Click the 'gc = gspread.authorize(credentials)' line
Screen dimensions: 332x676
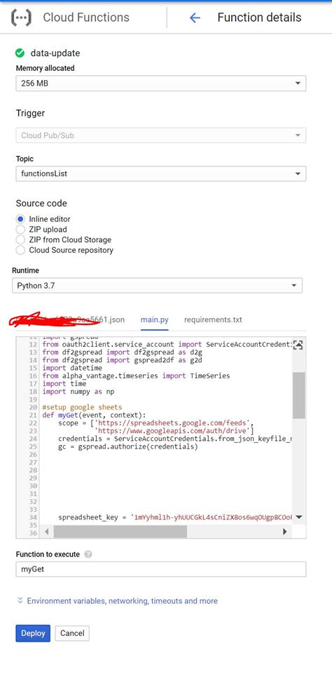pyautogui.click(x=127, y=446)
